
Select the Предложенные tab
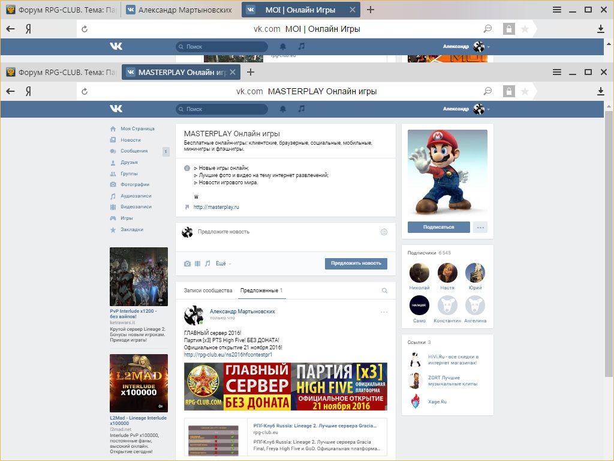click(x=261, y=291)
